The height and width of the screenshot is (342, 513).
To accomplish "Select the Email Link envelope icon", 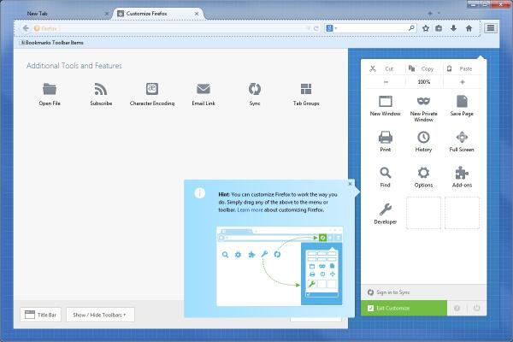I will (203, 89).
